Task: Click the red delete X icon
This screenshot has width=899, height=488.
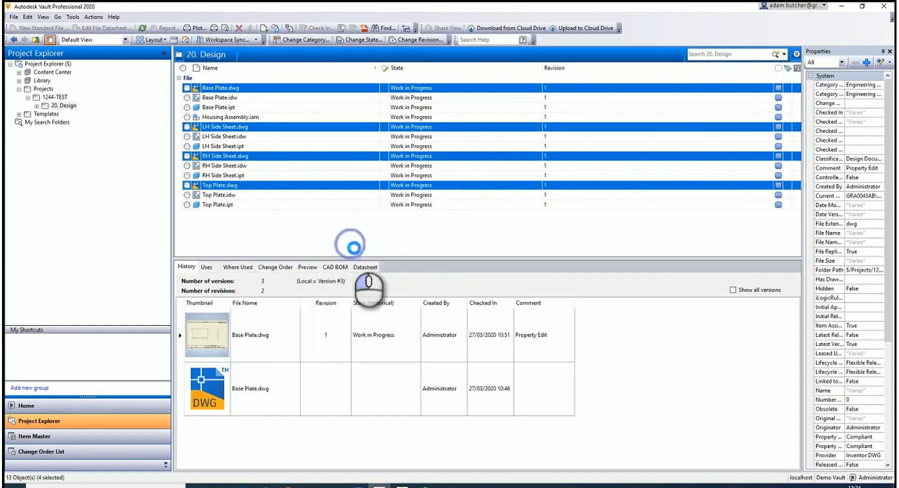Action: pos(239,28)
